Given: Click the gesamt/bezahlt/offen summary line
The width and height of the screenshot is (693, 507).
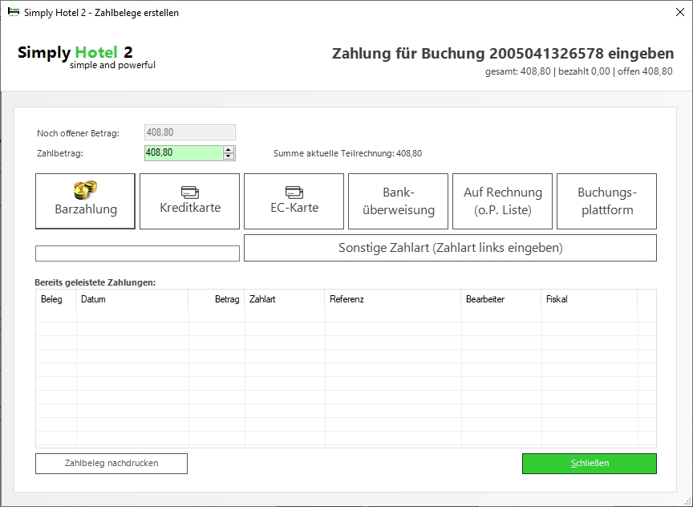Looking at the screenshot, I should [x=579, y=71].
